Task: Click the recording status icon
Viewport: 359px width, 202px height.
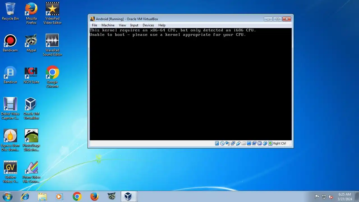Action: pyautogui.click(x=254, y=143)
